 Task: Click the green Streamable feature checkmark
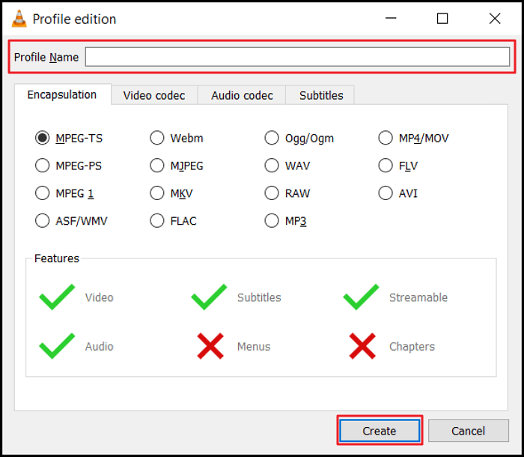tap(361, 297)
